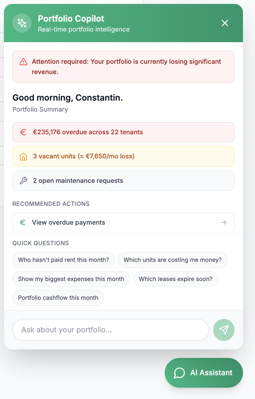255x399 pixels.
Task: Click the paper plane send icon
Action: [x=224, y=330]
